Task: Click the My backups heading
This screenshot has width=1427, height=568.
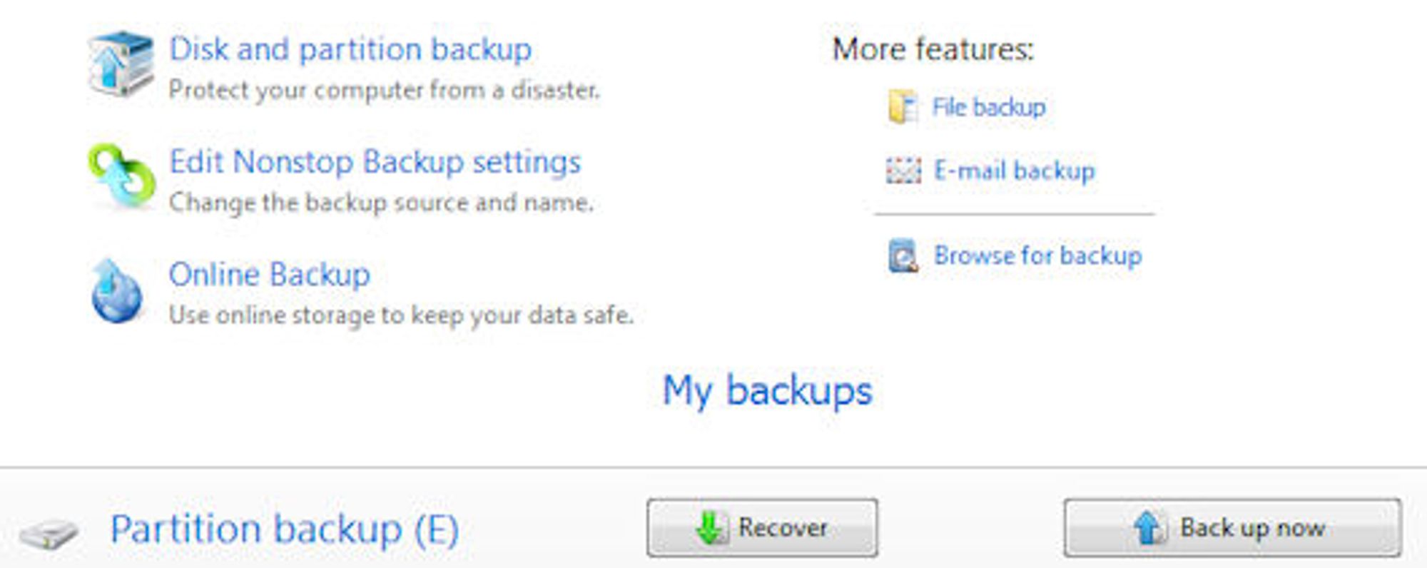Action: [x=768, y=391]
